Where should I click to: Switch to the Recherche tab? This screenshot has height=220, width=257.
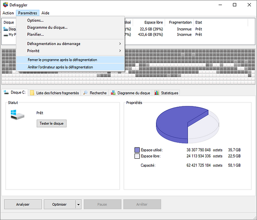click(x=95, y=93)
